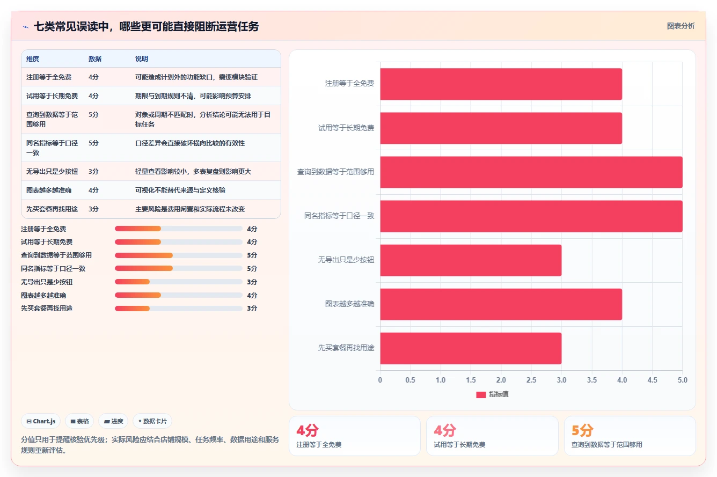Click description 期限与到期规则不清，可能影响预算安排
Image resolution: width=717 pixels, height=477 pixels.
193,96
